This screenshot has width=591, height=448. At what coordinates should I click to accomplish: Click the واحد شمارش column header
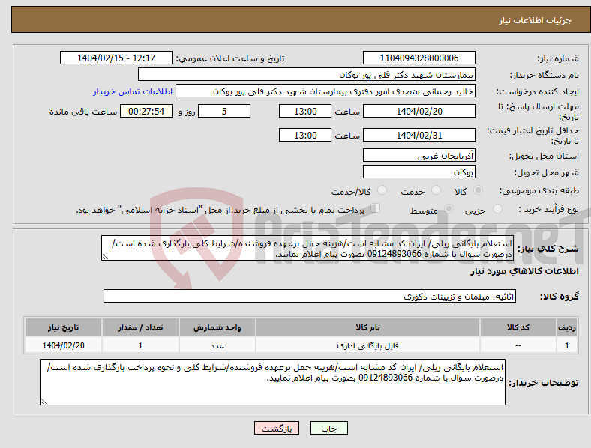[217, 327]
